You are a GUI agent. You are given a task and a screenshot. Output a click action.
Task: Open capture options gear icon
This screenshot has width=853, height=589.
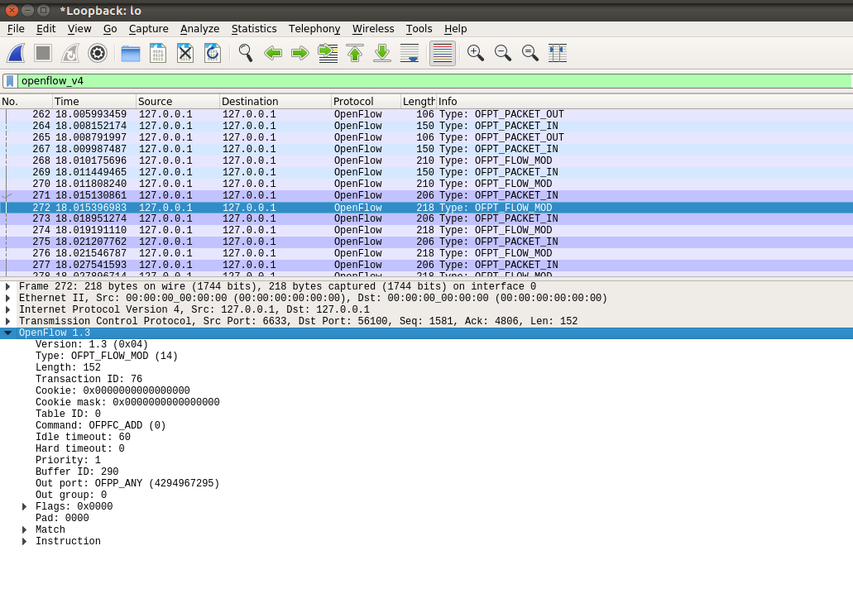(98, 53)
